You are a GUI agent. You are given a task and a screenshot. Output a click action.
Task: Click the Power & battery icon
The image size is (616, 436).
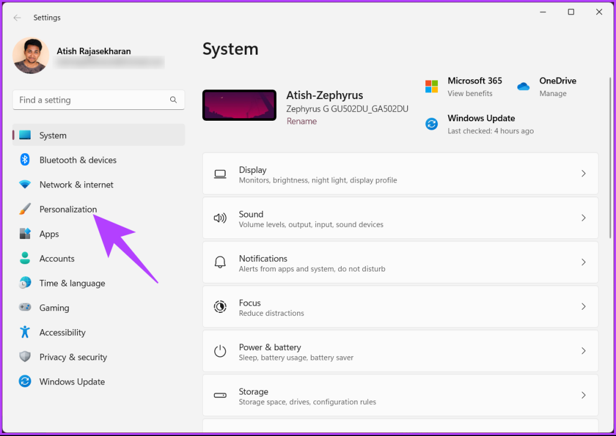(x=220, y=351)
